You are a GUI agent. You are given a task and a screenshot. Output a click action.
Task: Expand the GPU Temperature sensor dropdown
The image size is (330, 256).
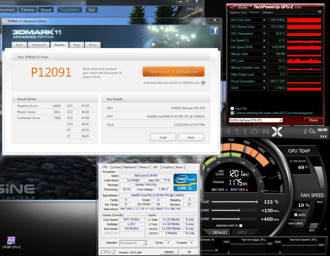264,34
